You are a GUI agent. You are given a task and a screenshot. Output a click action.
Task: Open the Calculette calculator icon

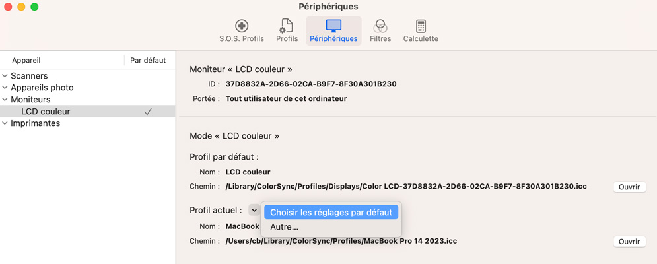pos(421,26)
